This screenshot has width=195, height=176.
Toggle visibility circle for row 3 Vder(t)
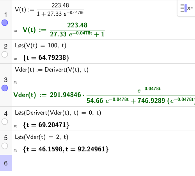(x=5, y=88)
